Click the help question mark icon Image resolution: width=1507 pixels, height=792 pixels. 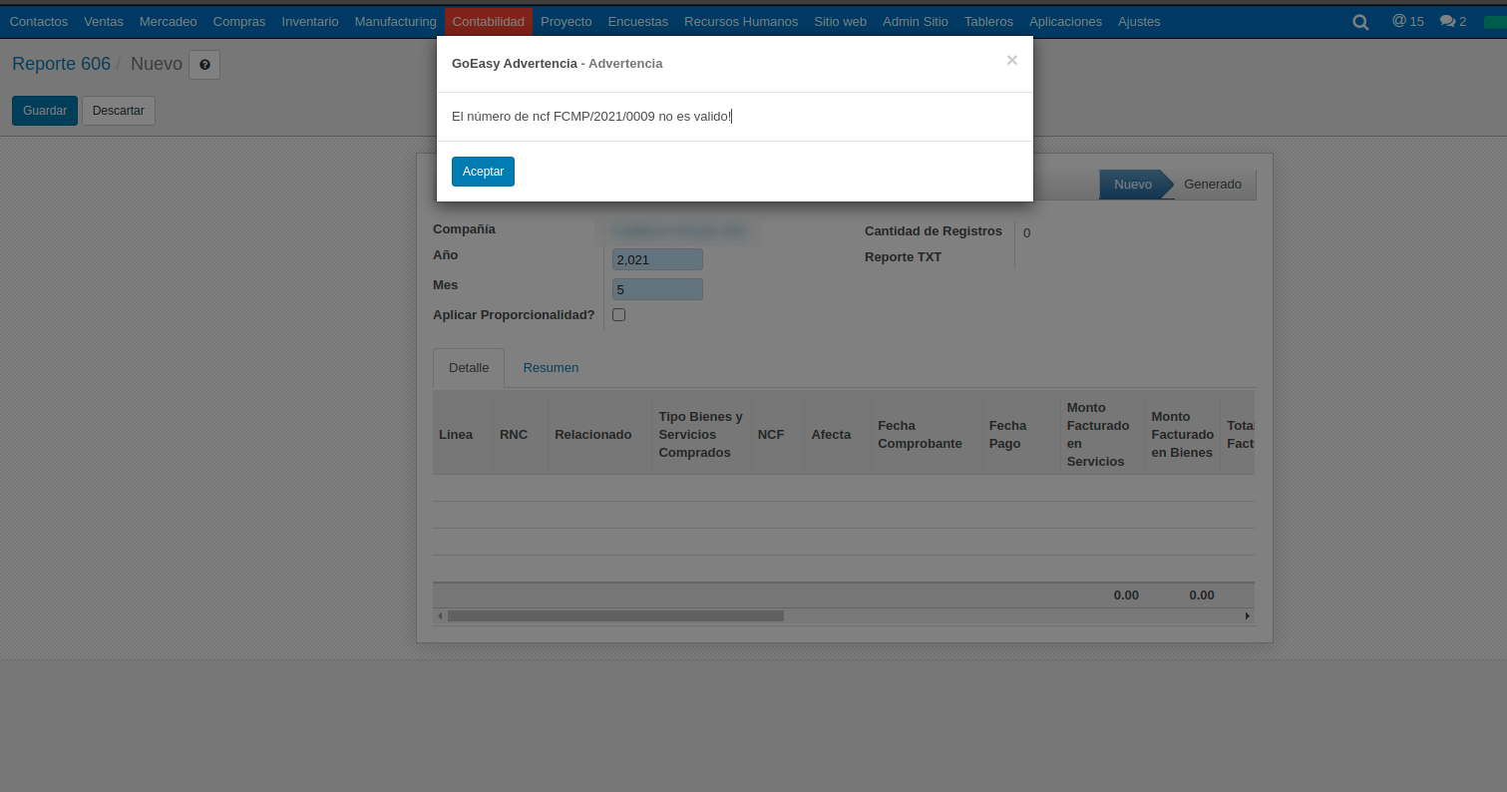point(204,65)
